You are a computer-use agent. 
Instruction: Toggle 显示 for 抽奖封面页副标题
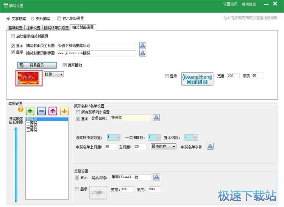12,52
